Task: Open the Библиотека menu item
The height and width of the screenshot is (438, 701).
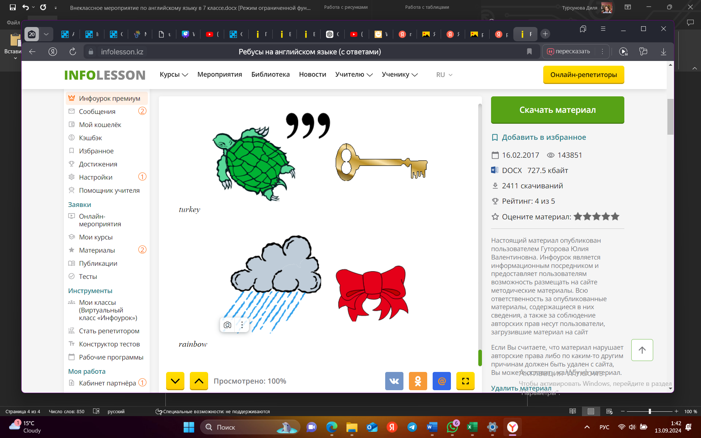Action: [270, 74]
